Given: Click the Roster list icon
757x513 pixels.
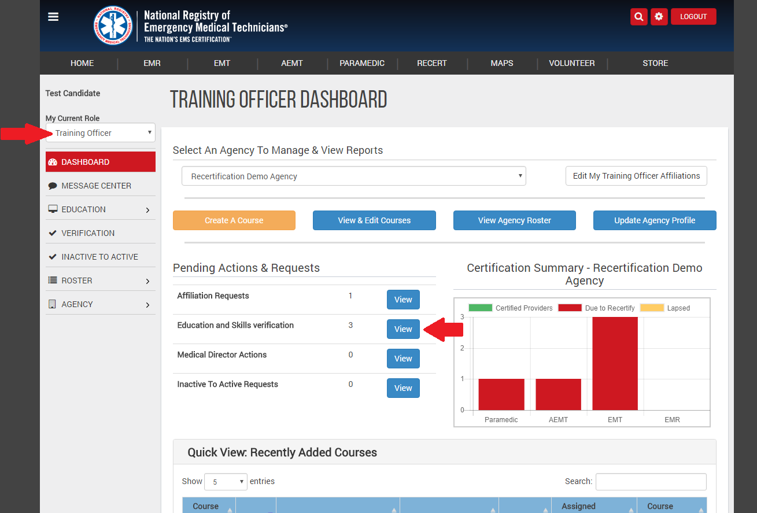Looking at the screenshot, I should 53,281.
